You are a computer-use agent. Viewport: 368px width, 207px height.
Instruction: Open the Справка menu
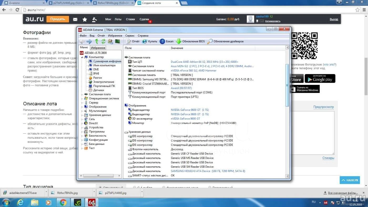point(143,36)
